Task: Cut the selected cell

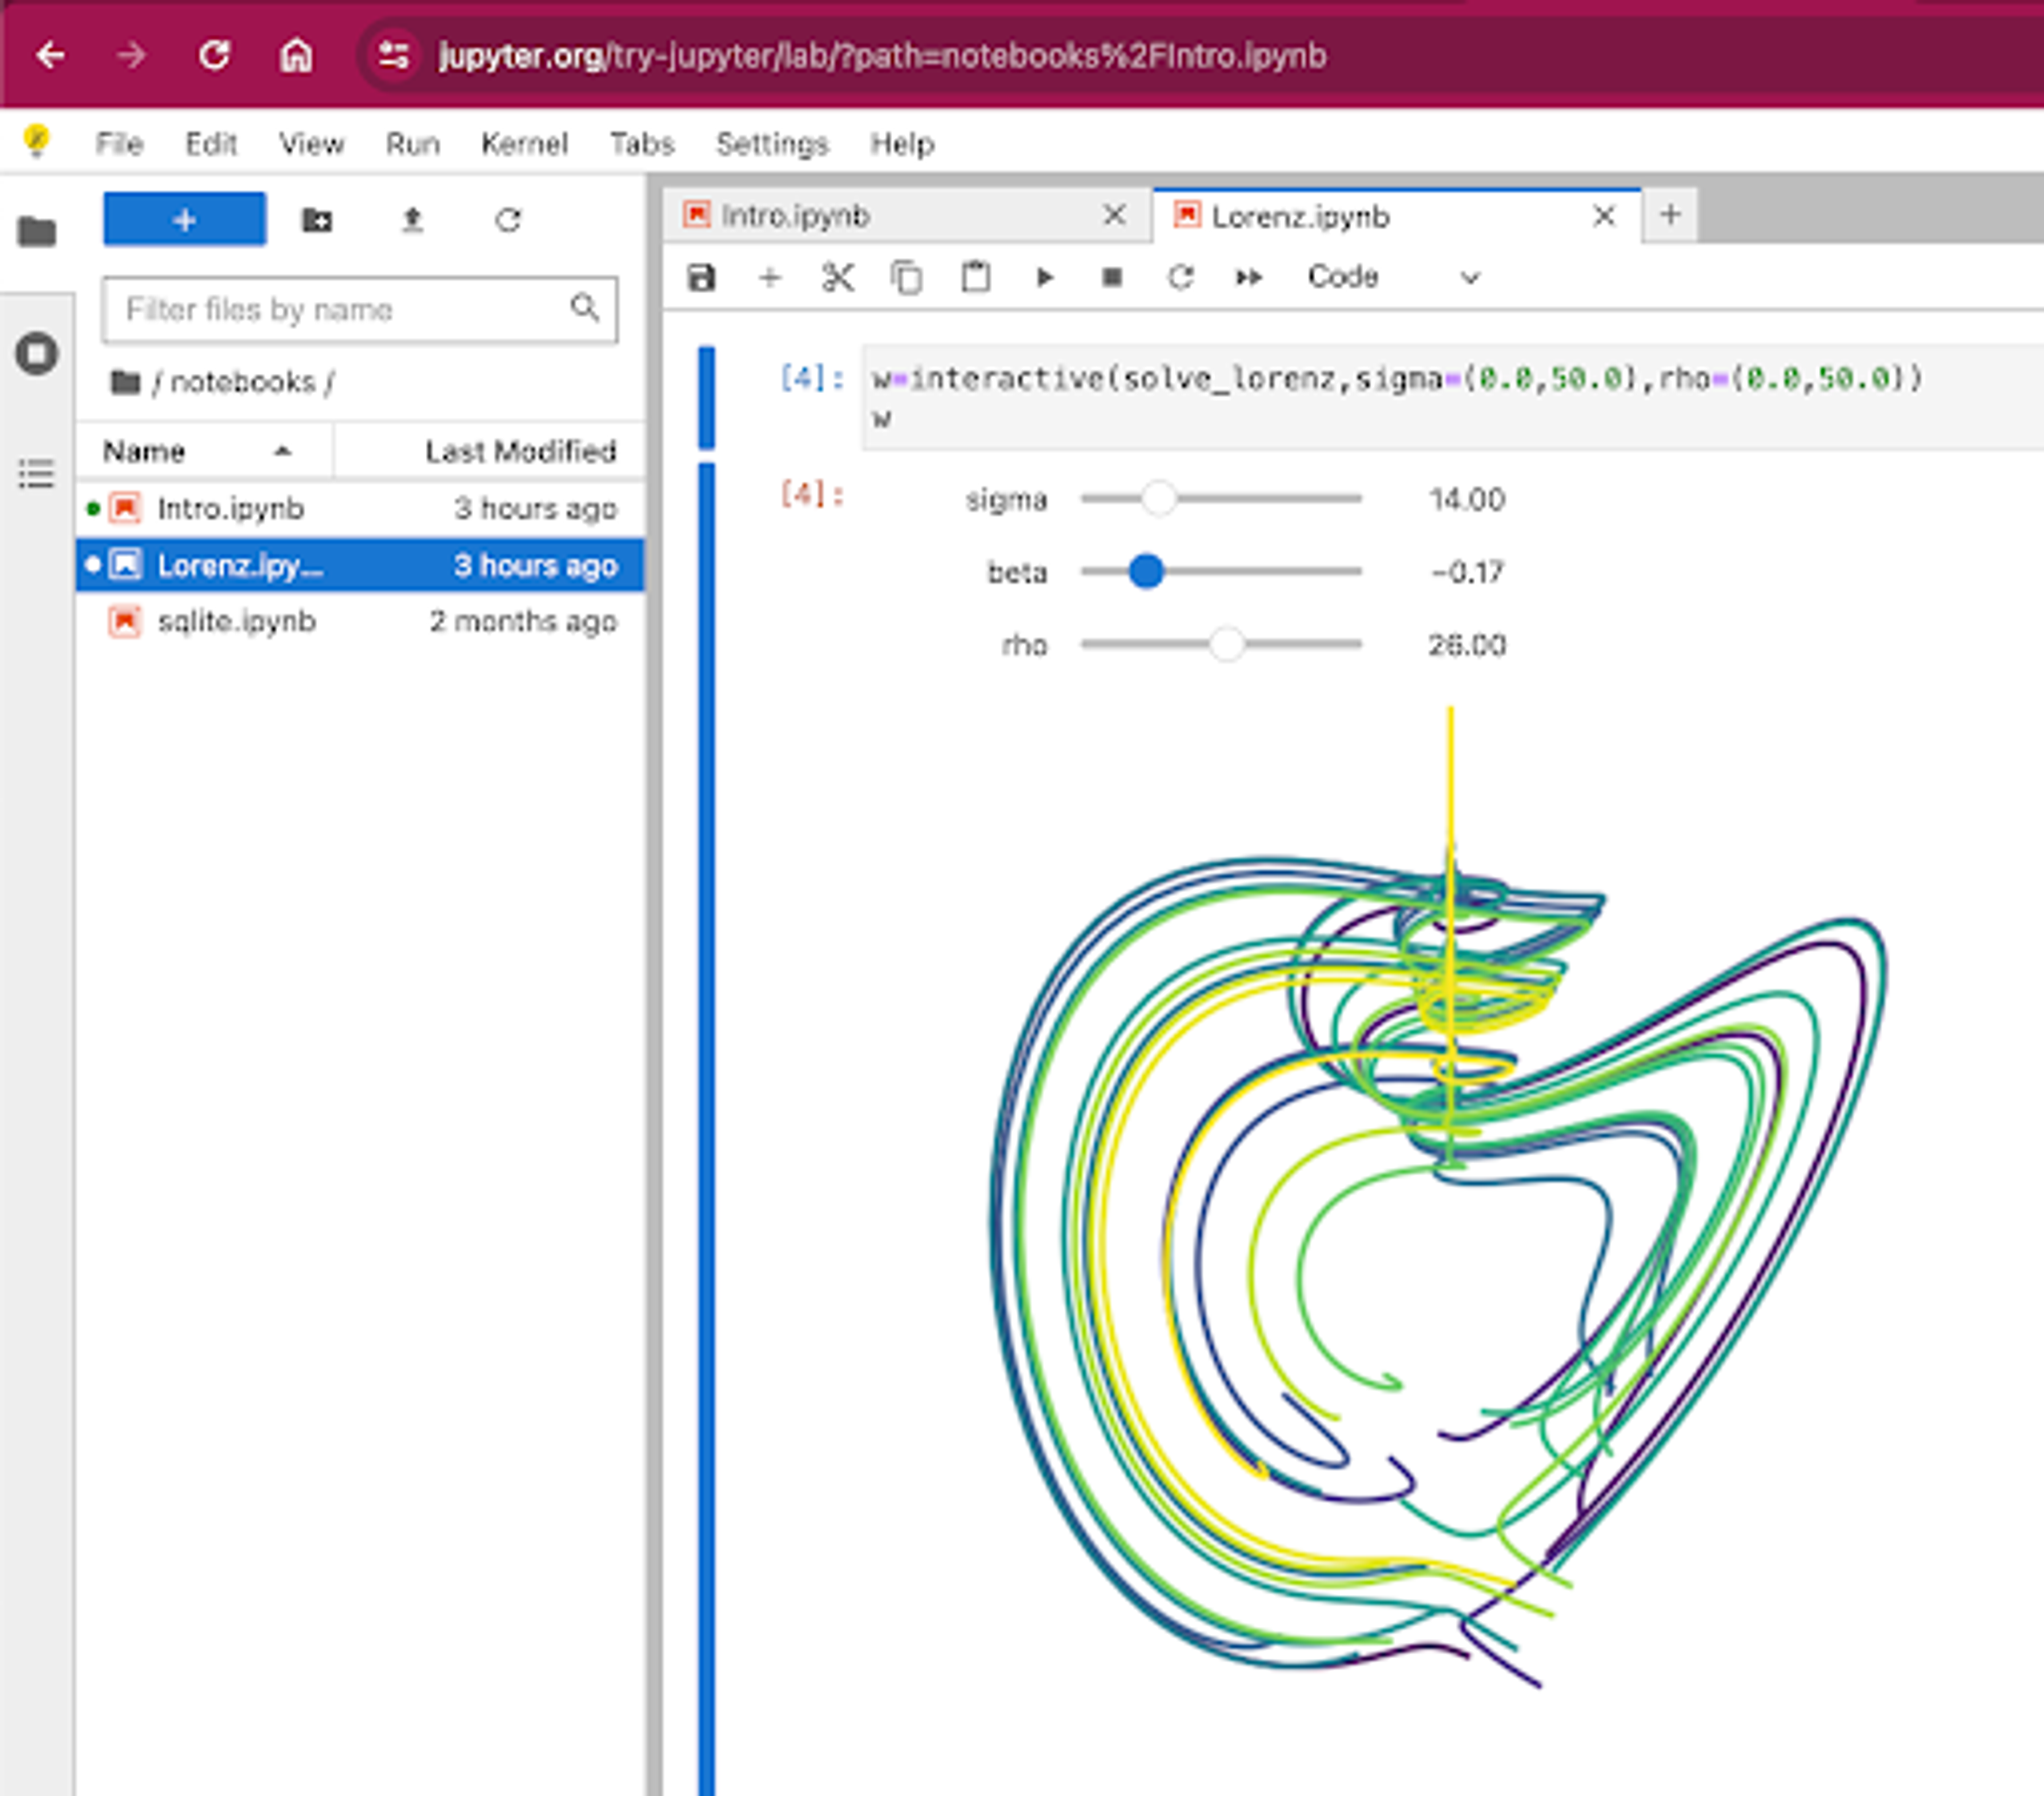Action: [837, 277]
